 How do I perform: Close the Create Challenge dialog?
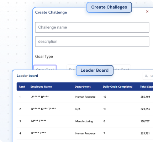(x=147, y=11)
